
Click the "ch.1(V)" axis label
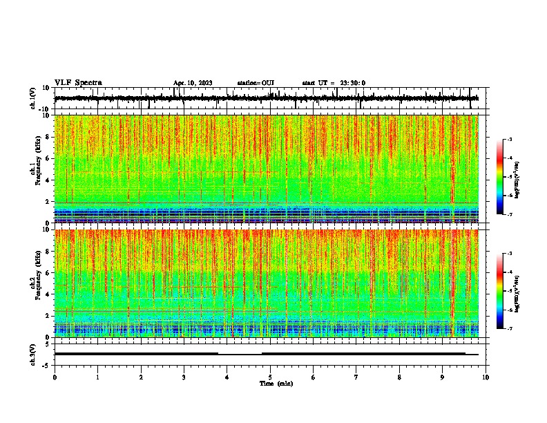click(x=33, y=98)
